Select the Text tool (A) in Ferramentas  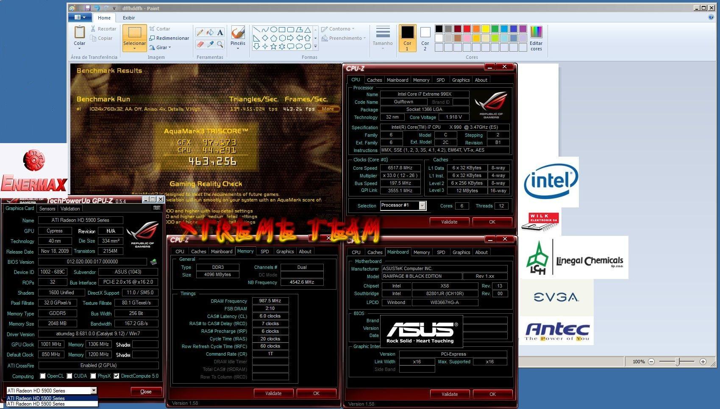[220, 32]
